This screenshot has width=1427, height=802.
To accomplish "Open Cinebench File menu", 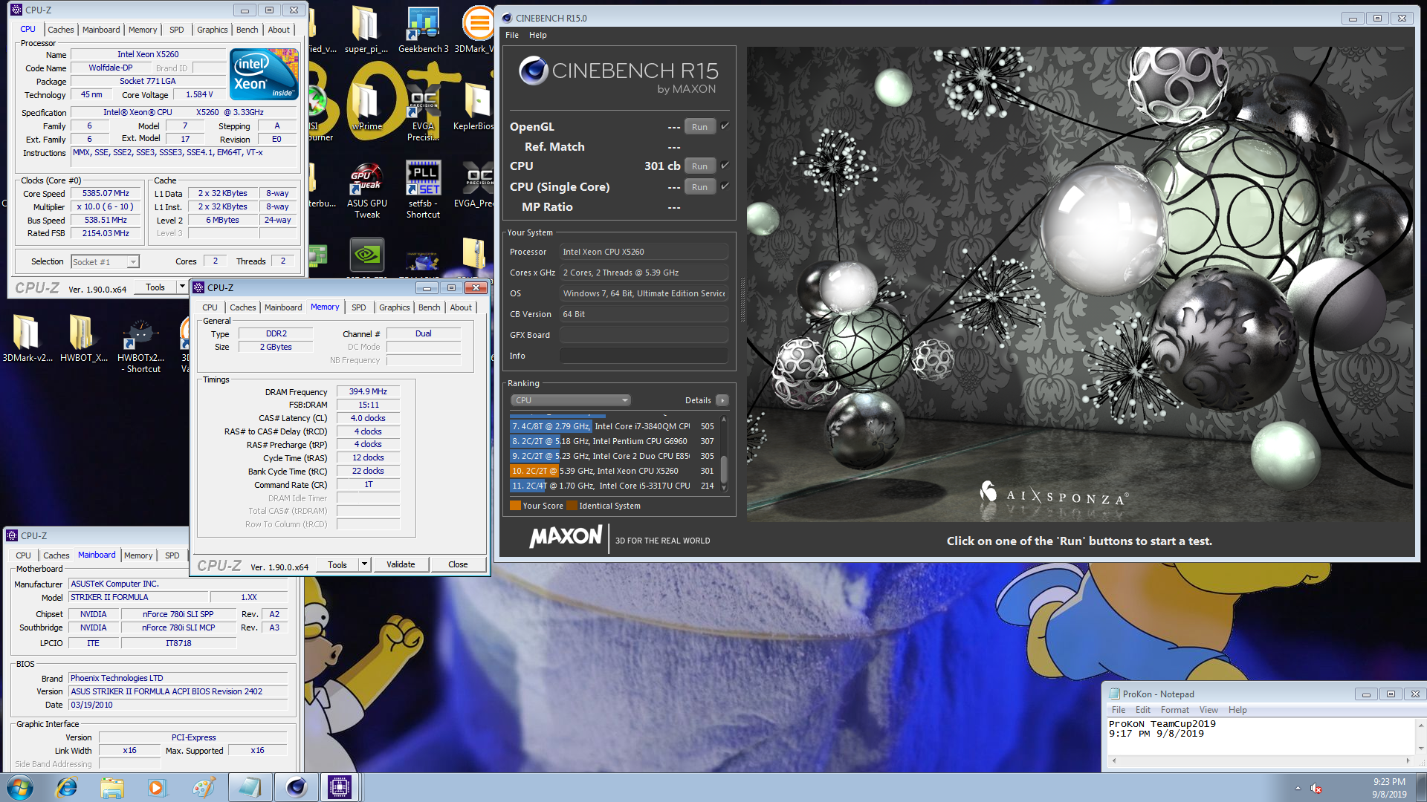I will click(512, 35).
